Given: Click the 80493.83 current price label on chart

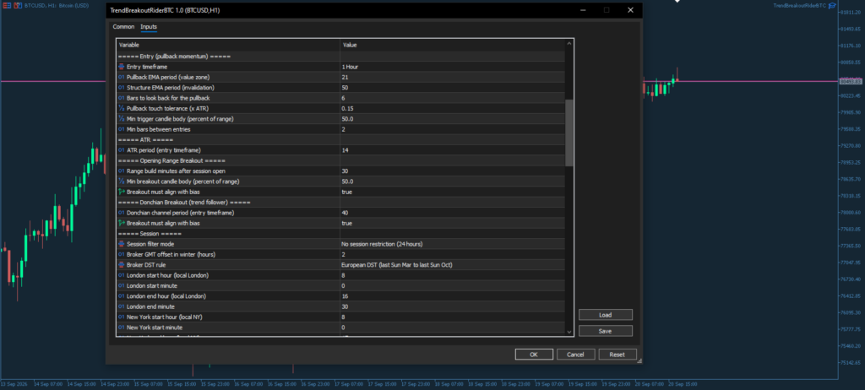Looking at the screenshot, I should pyautogui.click(x=850, y=82).
